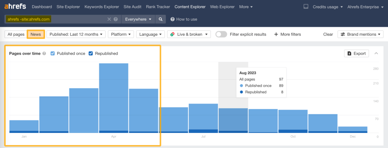Click Aug 2023 tooltip heading
The height and width of the screenshot is (148, 388).
click(x=248, y=73)
